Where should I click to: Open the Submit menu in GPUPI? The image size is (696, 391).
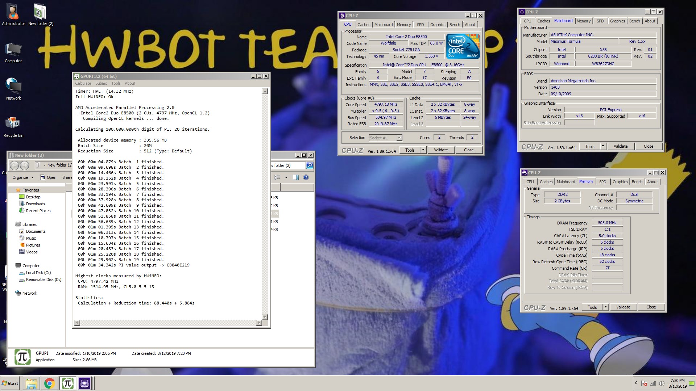pos(101,83)
